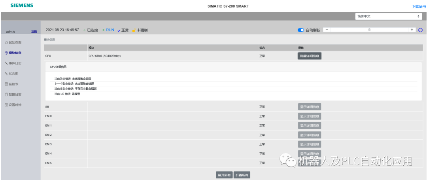Viewport: 427px width, 180px height.
Task: Click the EM 3 row label
Action: pos(49,144)
